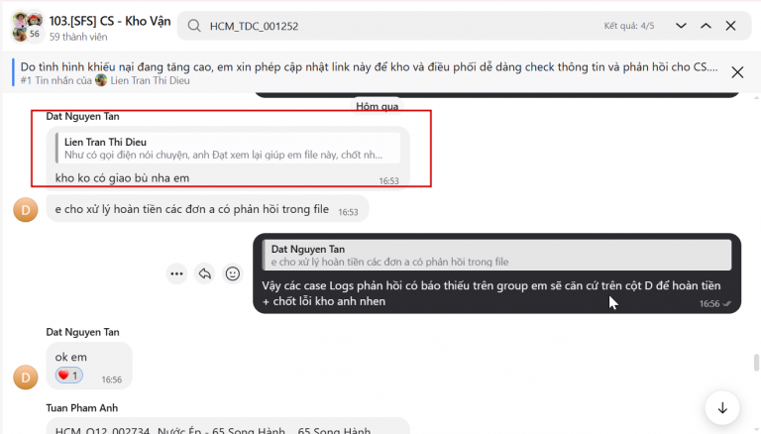
Task: Open Dat Nguyen Tan avatar beside 'ok em'
Action: (25, 378)
